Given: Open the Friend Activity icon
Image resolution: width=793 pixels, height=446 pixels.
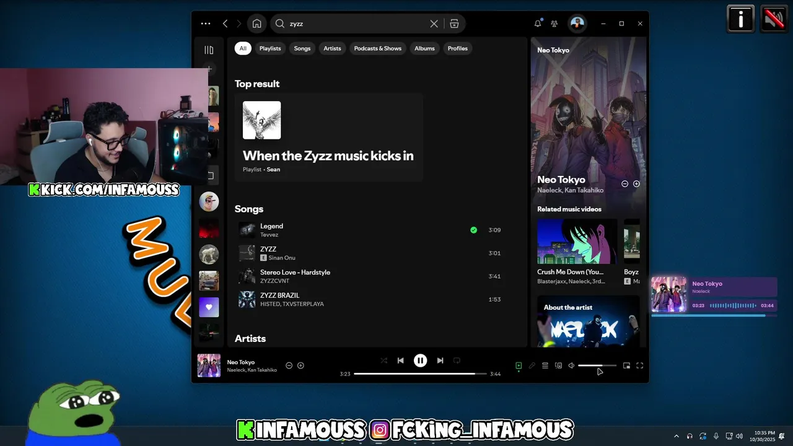Looking at the screenshot, I should 554,24.
